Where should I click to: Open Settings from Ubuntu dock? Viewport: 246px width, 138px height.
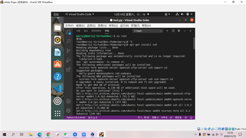click(57, 101)
